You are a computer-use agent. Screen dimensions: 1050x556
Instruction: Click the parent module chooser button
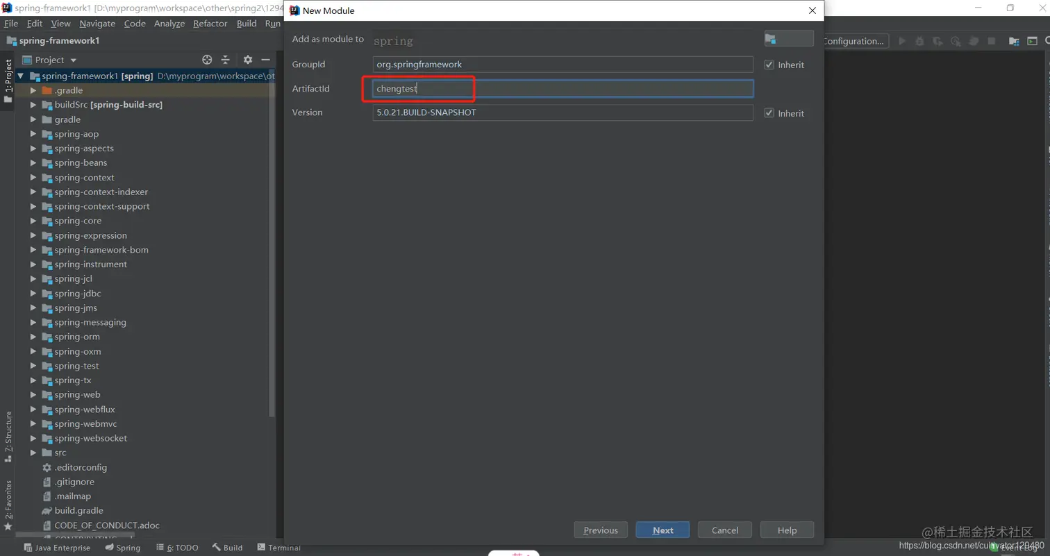point(789,39)
